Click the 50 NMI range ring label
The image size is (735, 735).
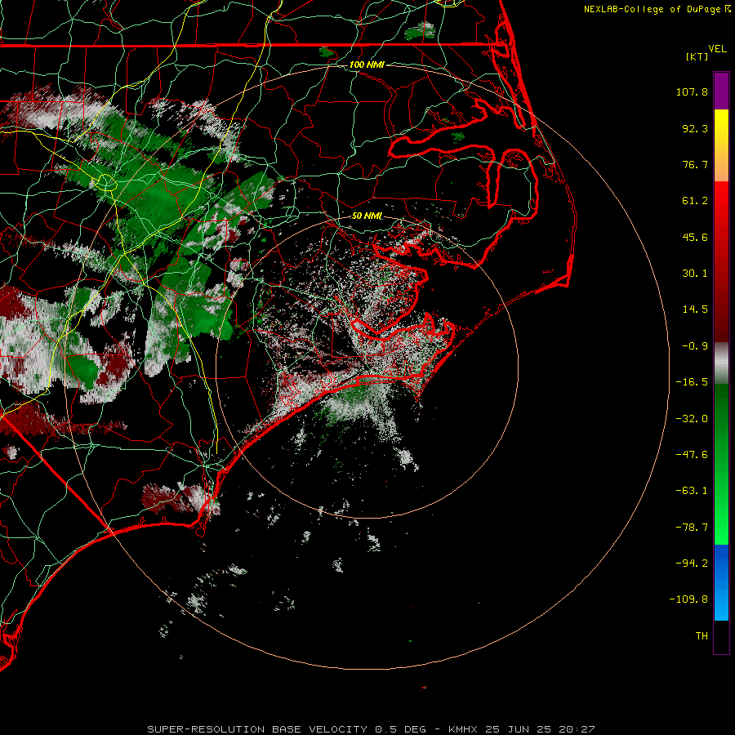point(367,216)
